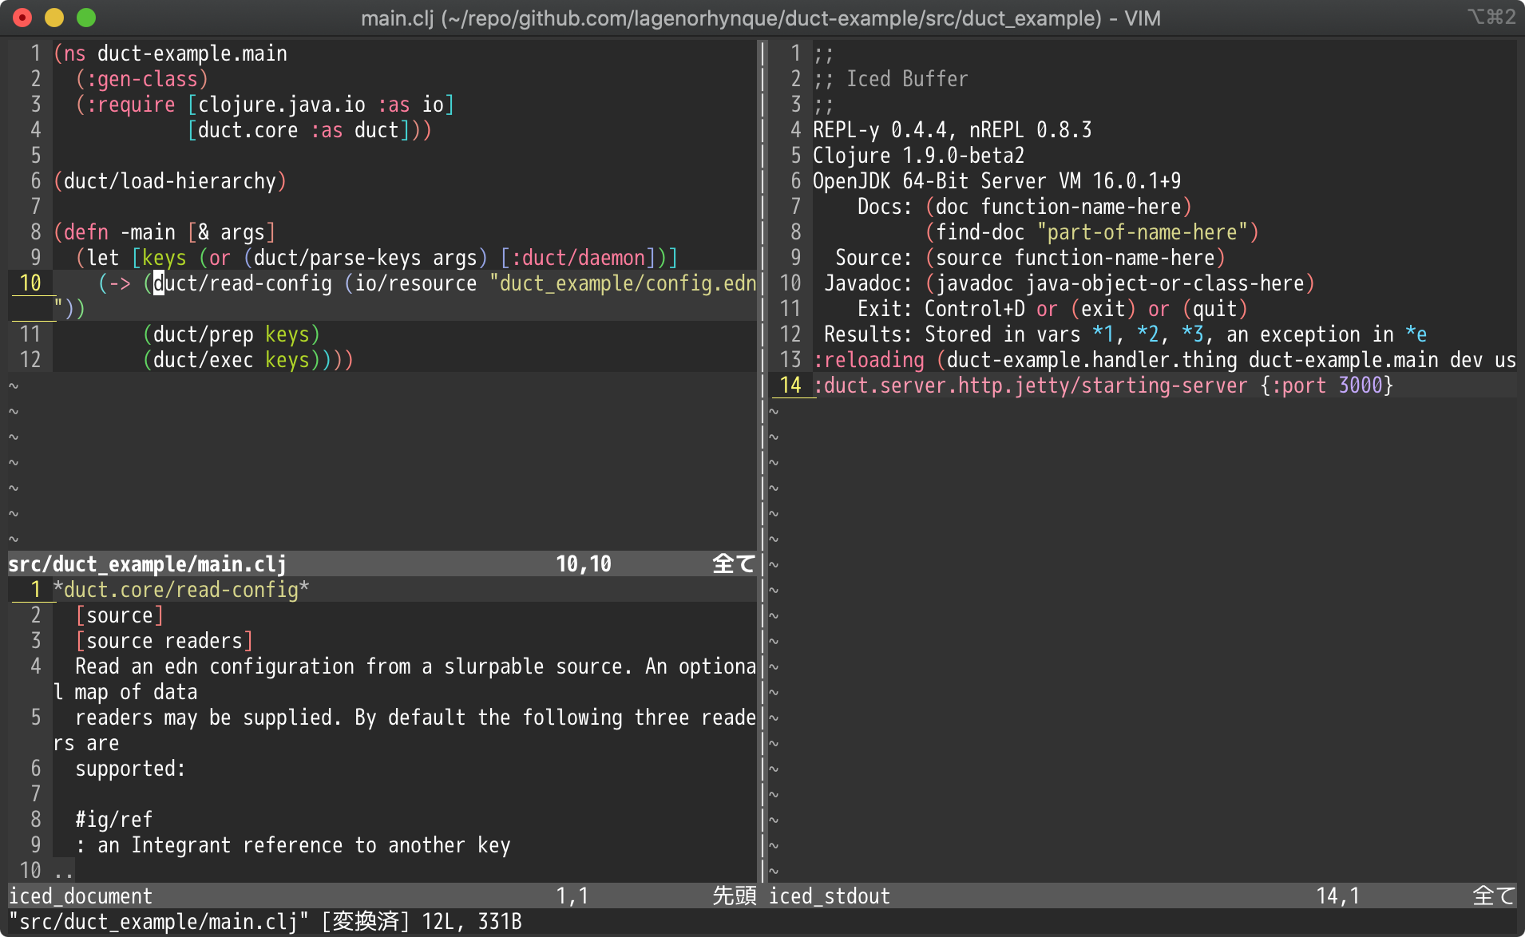Click 'duct/read-config' on line 10
Image resolution: width=1525 pixels, height=937 pixels.
pos(243,283)
